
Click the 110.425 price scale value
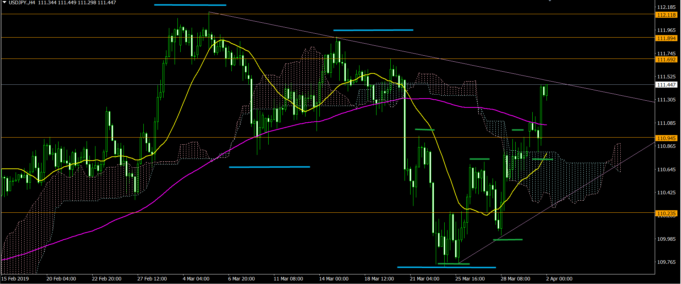[x=666, y=193]
